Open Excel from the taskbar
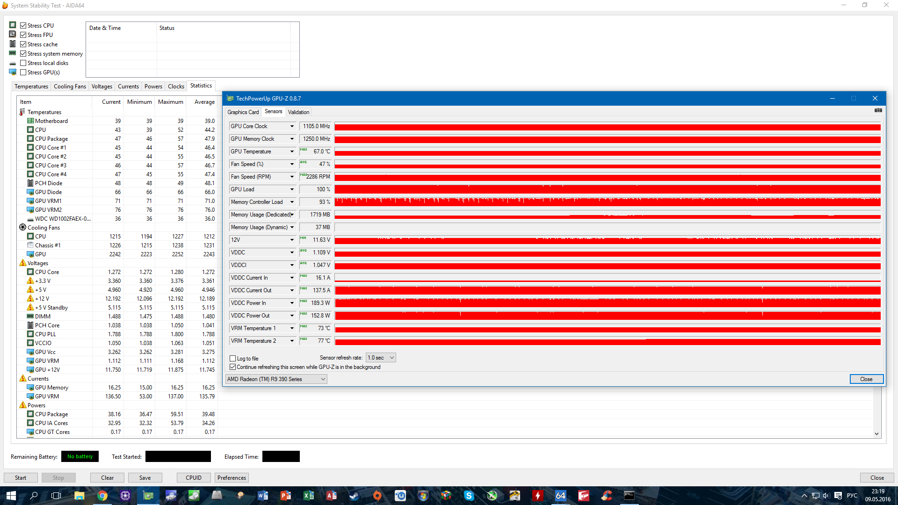 pos(308,496)
